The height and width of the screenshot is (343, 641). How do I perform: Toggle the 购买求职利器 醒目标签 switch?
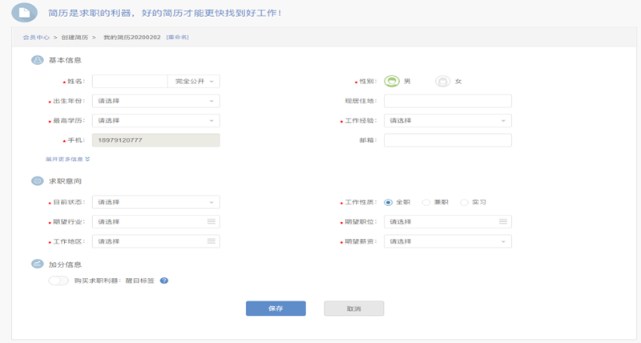pos(58,280)
